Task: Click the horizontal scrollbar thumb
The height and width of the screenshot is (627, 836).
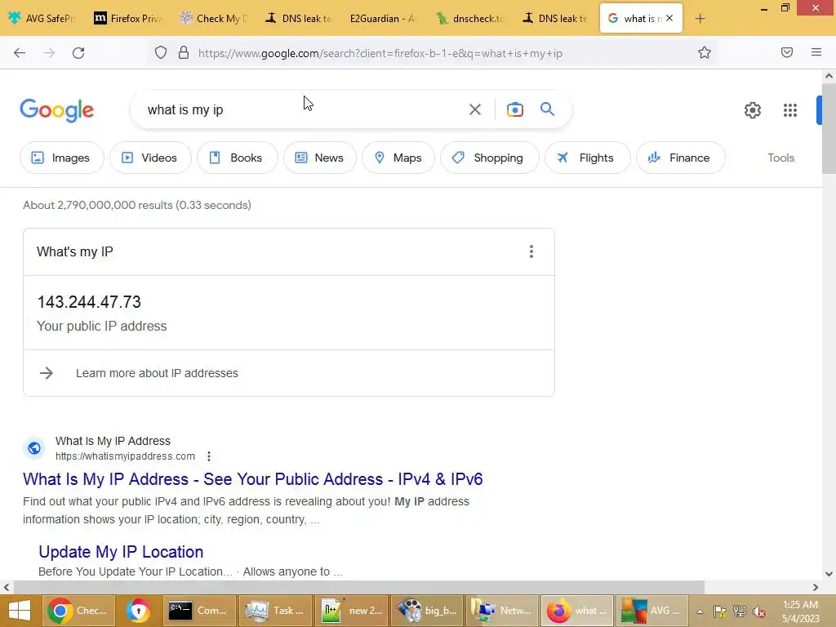Action: (359, 587)
